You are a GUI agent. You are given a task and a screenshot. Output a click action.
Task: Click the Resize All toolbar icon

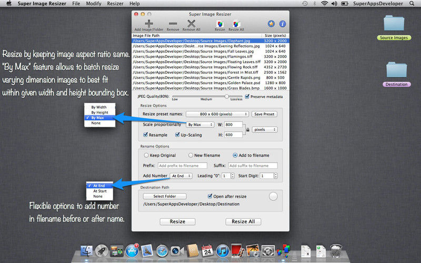coord(236,24)
